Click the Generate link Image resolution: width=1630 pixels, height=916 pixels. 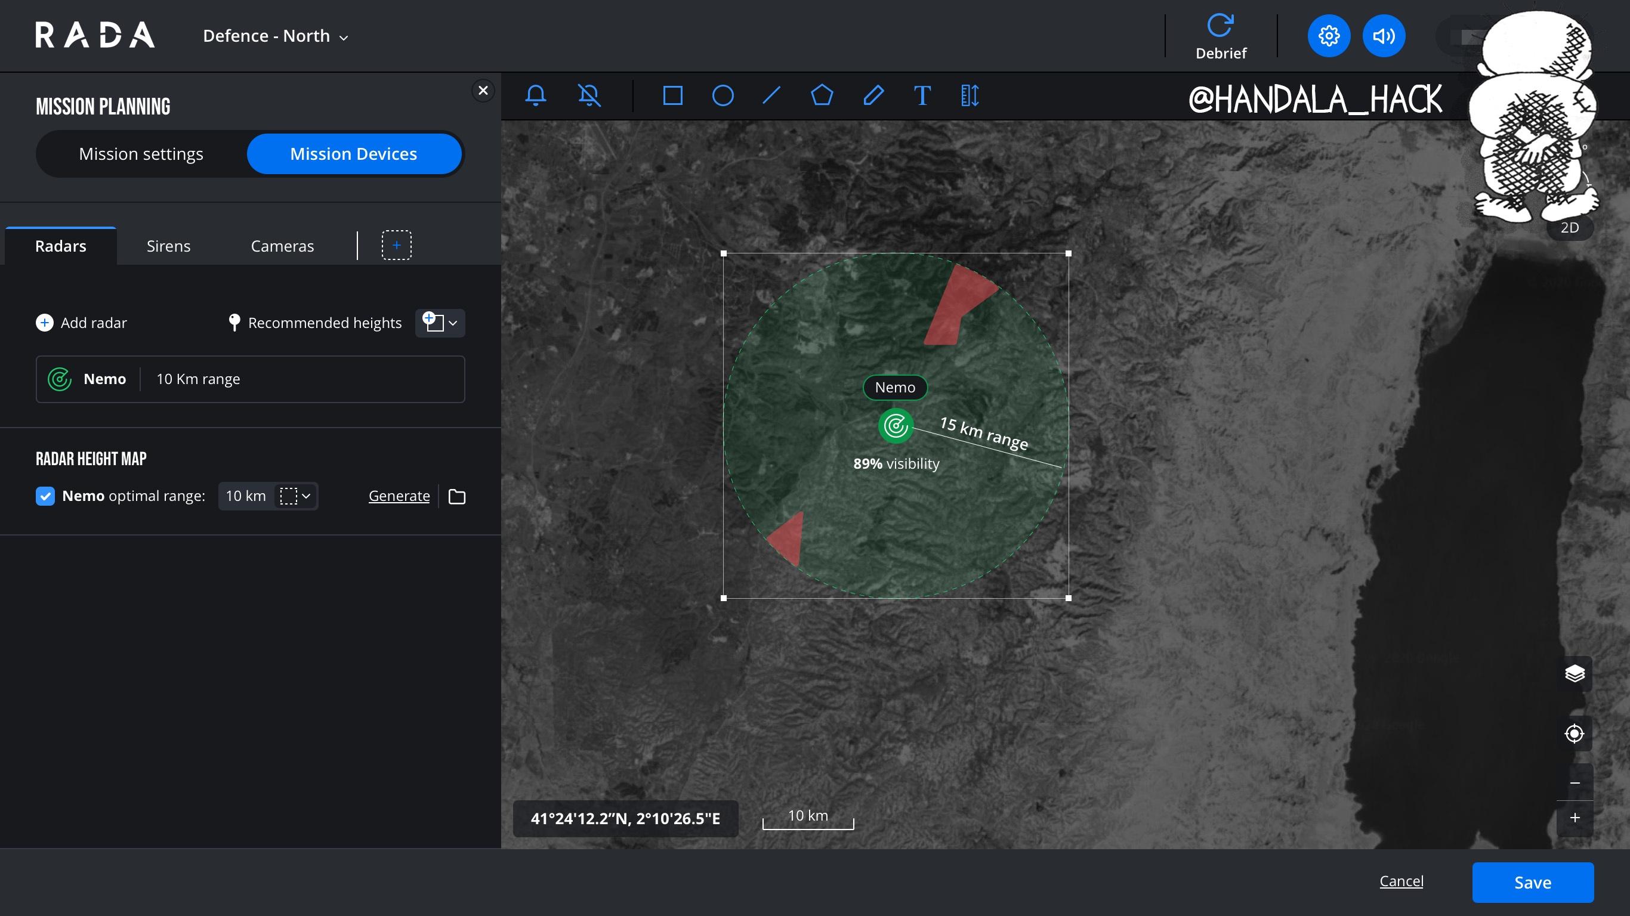coord(399,496)
